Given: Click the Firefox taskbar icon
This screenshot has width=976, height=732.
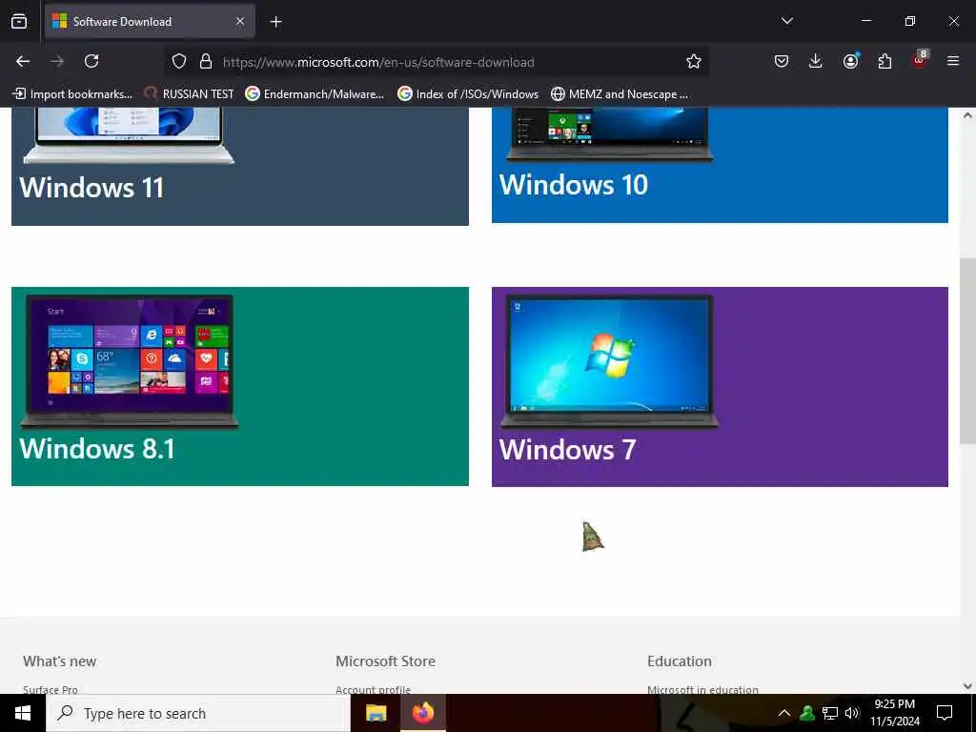Looking at the screenshot, I should pos(422,713).
